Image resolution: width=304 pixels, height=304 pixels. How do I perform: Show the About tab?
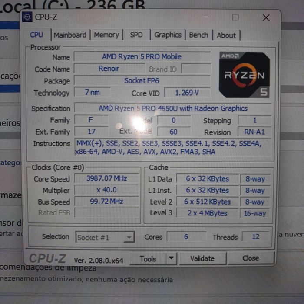coord(226,36)
